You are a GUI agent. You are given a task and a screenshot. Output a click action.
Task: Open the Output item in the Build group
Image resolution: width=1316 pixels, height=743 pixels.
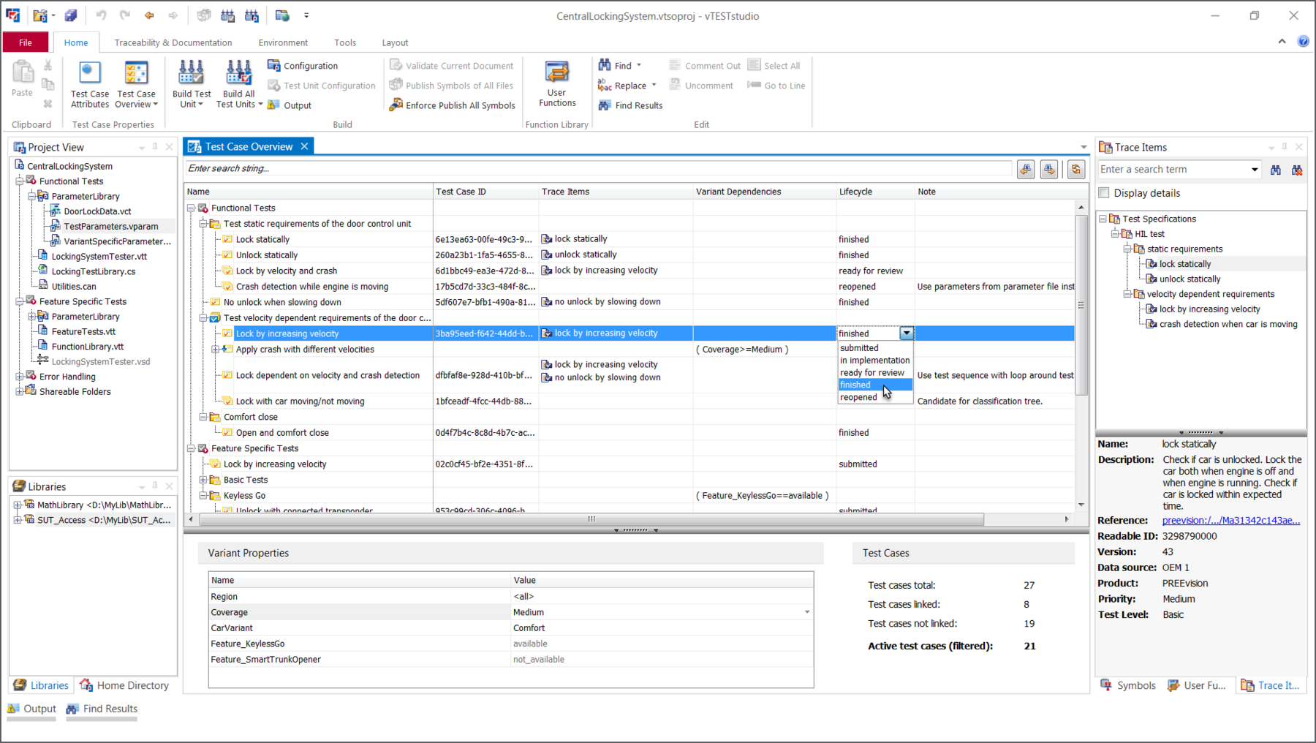pos(290,105)
